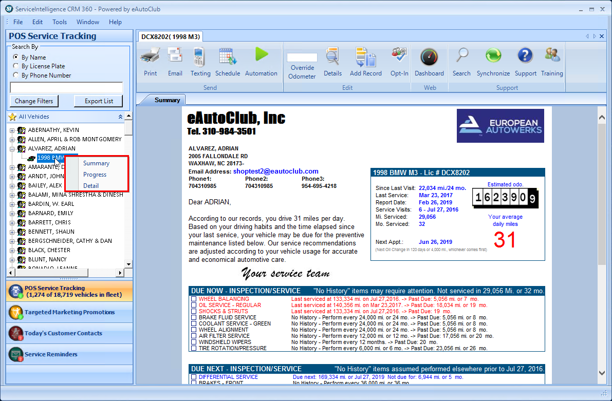Viewport: 612px width, 401px height.
Task: Select the By Name search option
Action: tap(15, 57)
